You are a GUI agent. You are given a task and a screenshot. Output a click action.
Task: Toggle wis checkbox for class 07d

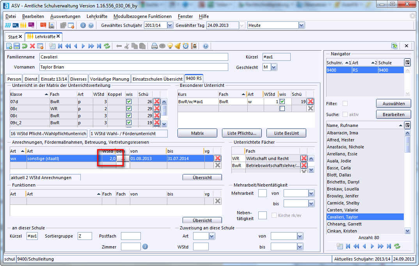point(129,101)
